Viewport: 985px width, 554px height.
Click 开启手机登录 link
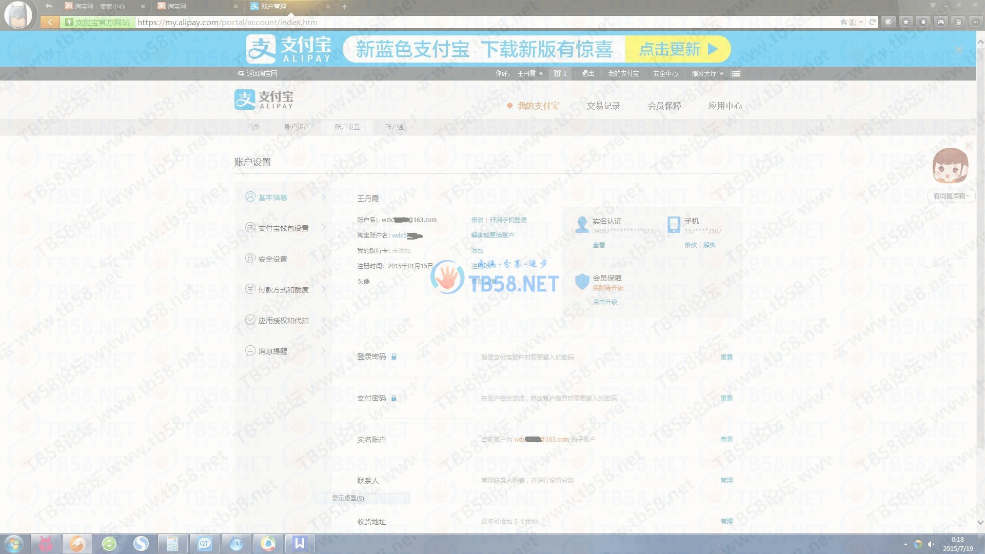(x=508, y=220)
